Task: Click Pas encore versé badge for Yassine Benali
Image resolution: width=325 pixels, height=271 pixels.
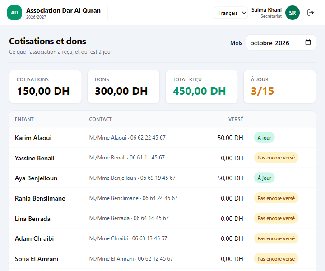Action: (x=276, y=158)
